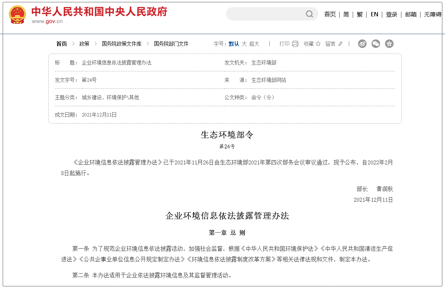Share to QQ Zone star icon
Viewport: 445px width, 288px height.
[389, 44]
